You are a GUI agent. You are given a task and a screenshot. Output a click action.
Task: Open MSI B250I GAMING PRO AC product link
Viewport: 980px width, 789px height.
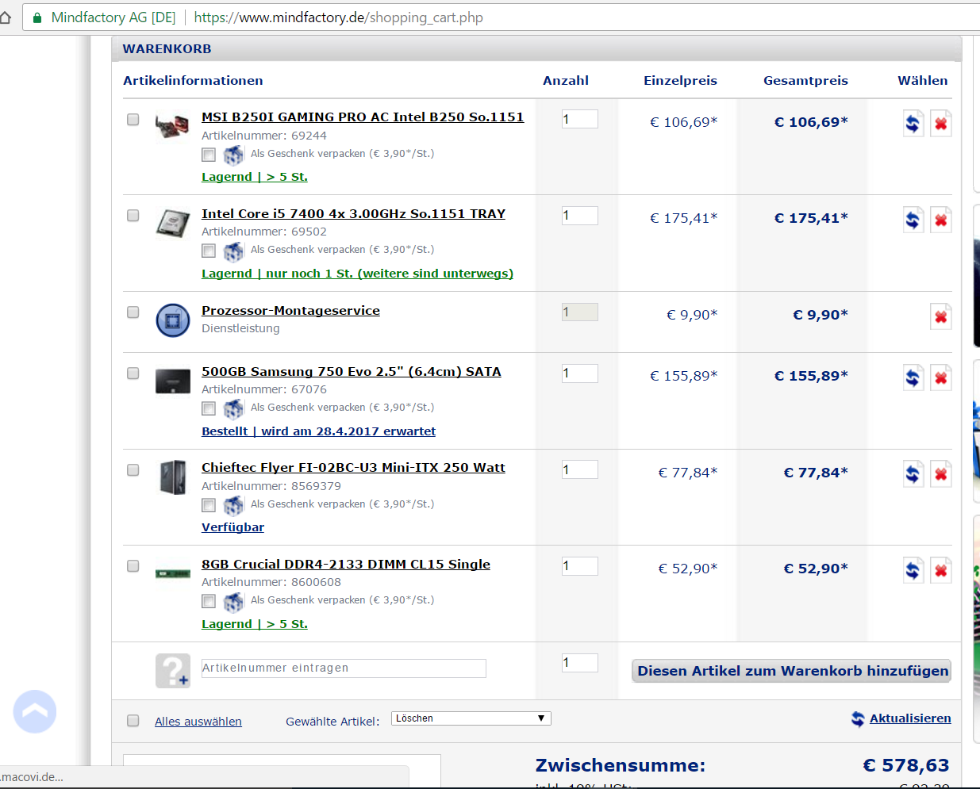pyautogui.click(x=363, y=117)
